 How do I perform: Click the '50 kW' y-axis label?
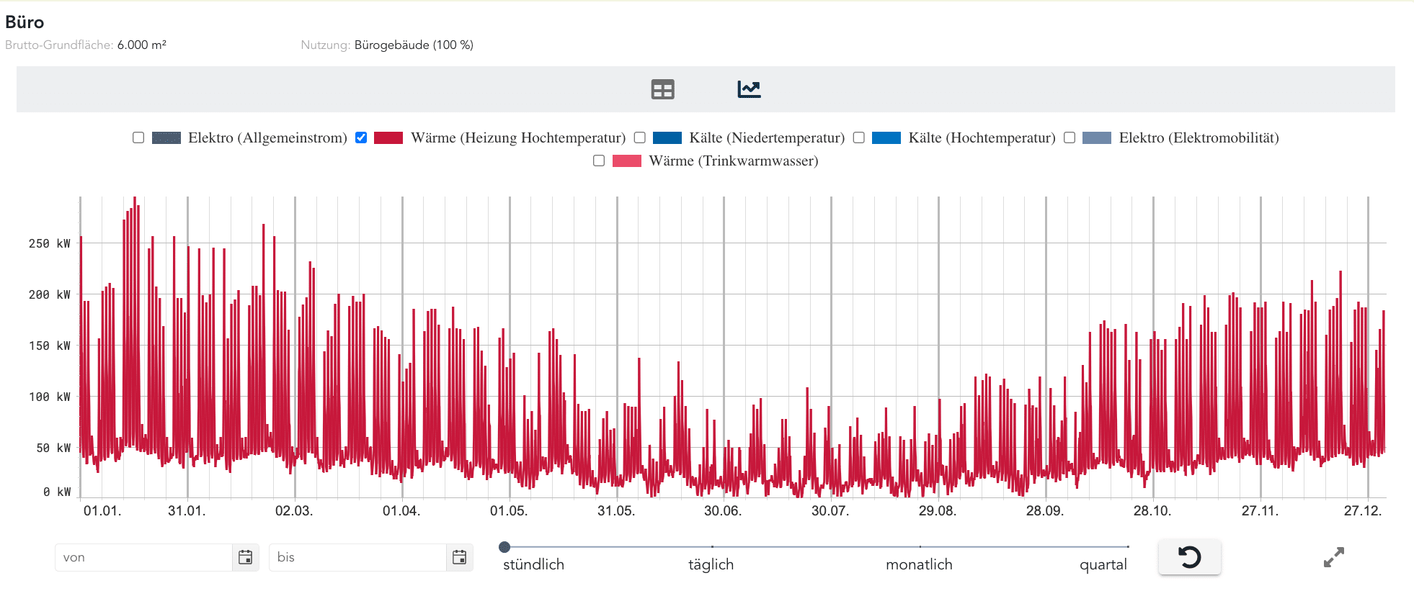[x=54, y=448]
